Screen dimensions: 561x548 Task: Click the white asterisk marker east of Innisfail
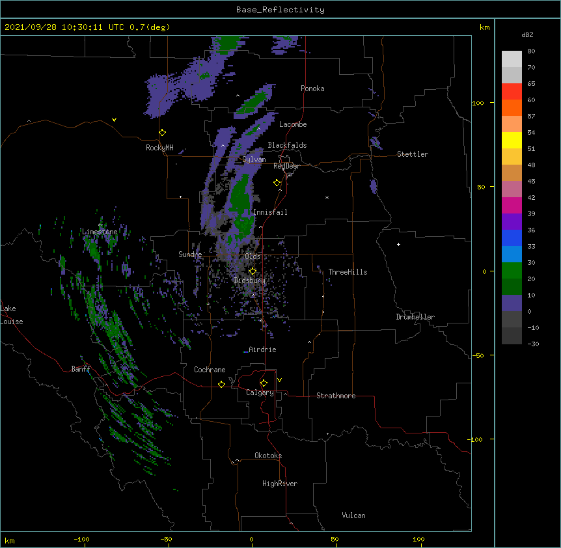327,198
